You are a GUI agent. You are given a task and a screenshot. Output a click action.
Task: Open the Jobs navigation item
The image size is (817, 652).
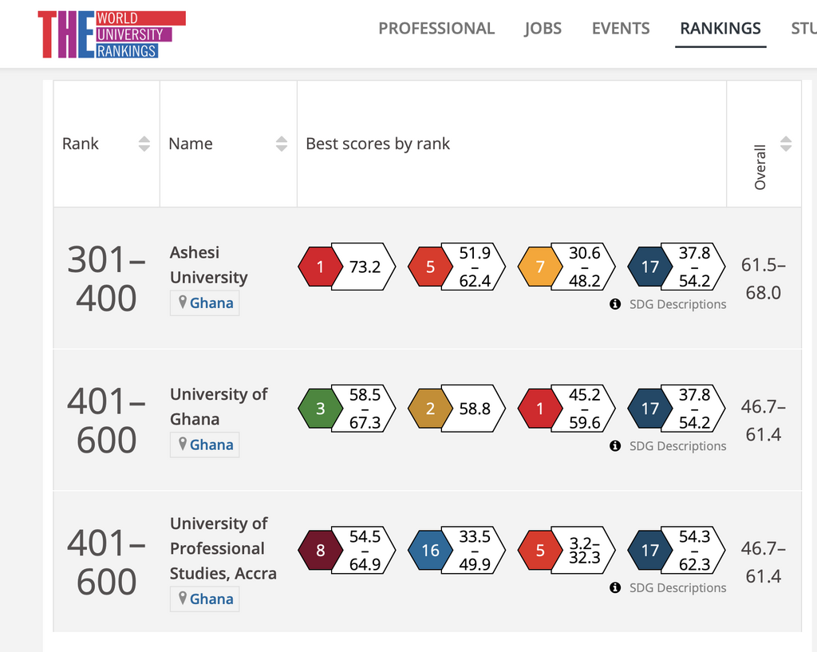click(x=543, y=28)
